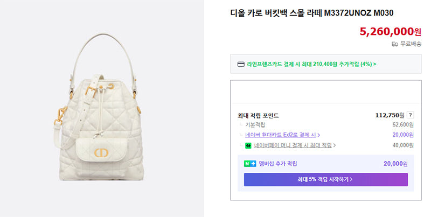Click the green Naver Pay N icon
The image size is (431, 217).
point(248,145)
